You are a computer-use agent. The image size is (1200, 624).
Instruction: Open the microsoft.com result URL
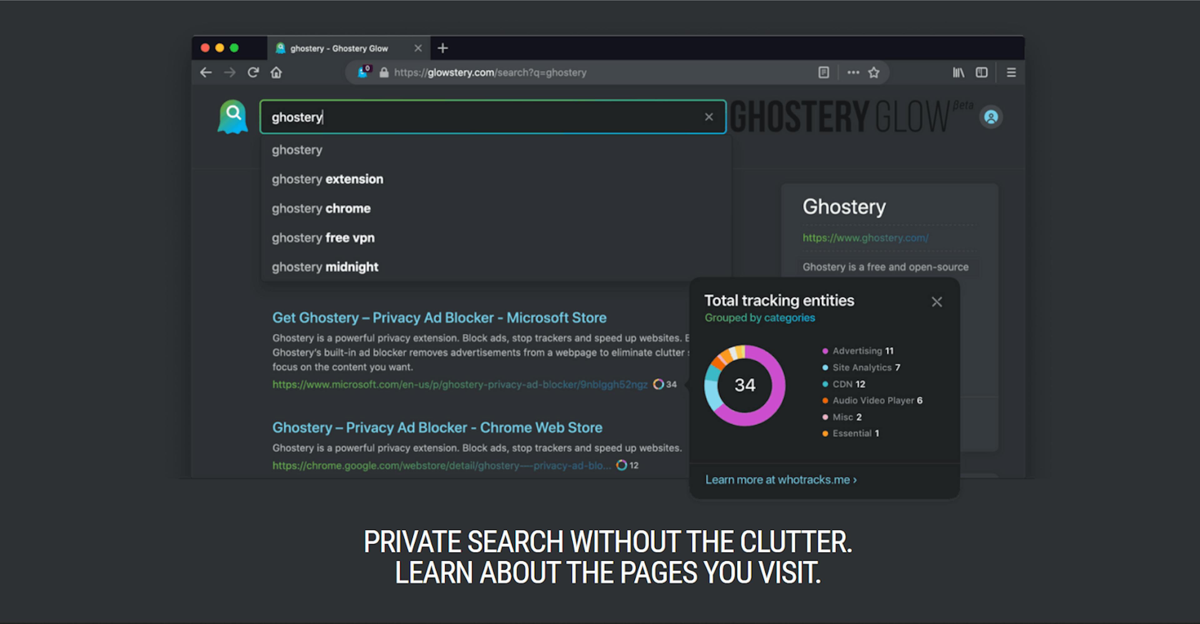click(x=460, y=384)
